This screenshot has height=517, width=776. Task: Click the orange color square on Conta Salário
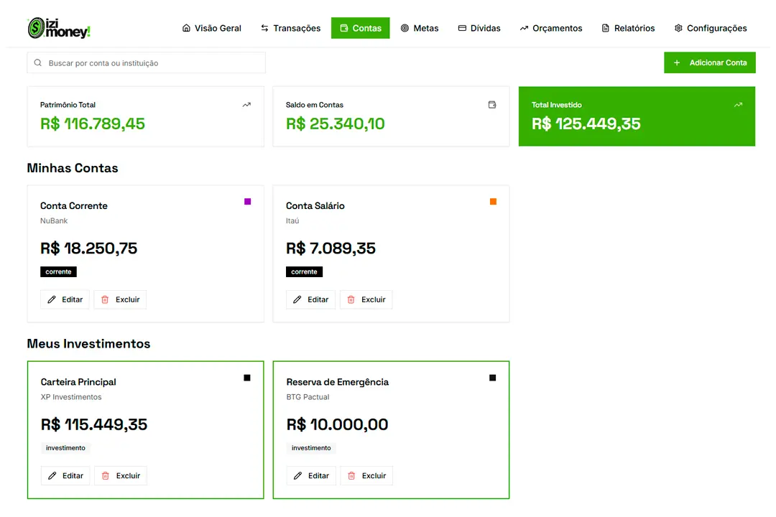click(493, 202)
